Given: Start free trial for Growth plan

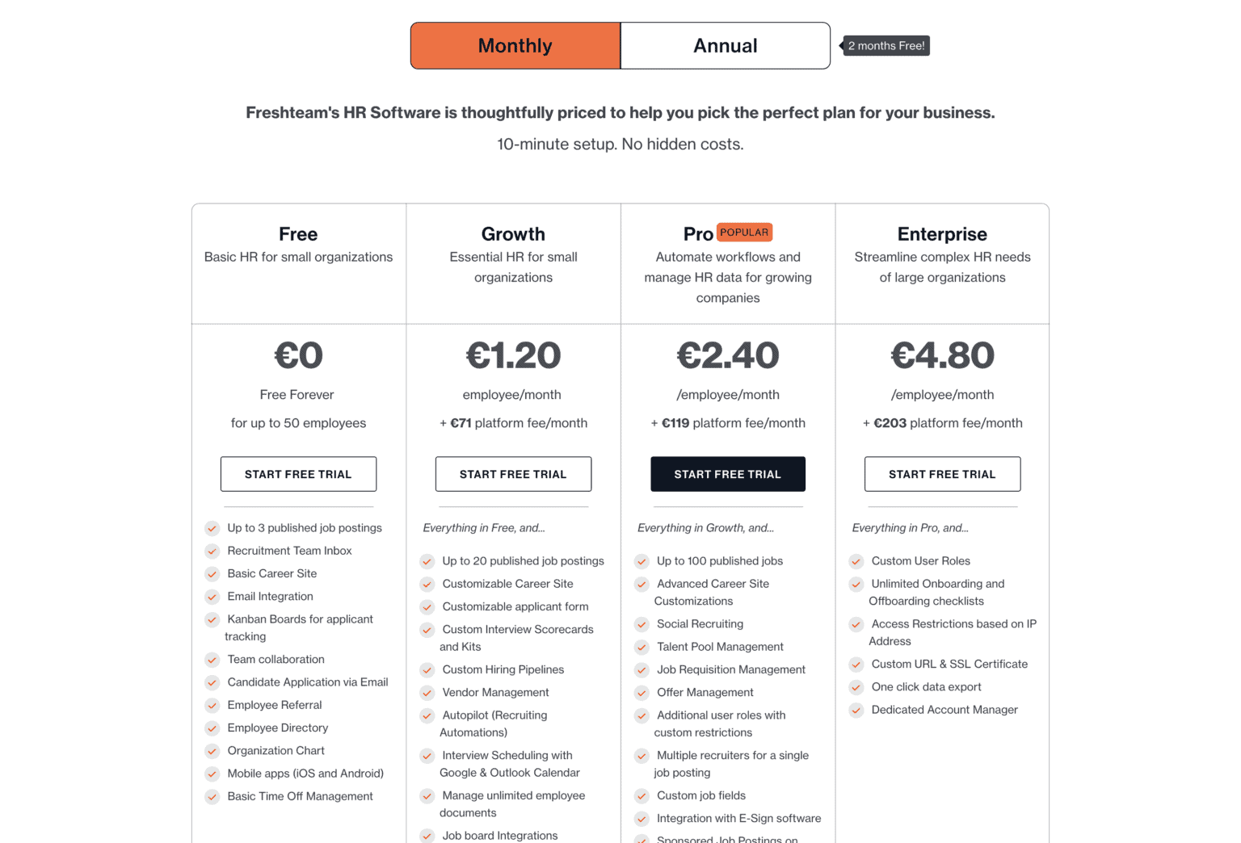Looking at the screenshot, I should coord(513,474).
